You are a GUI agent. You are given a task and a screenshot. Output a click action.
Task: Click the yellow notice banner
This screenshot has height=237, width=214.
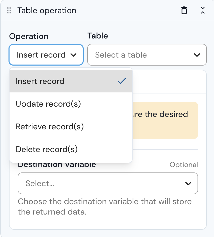coord(165,120)
